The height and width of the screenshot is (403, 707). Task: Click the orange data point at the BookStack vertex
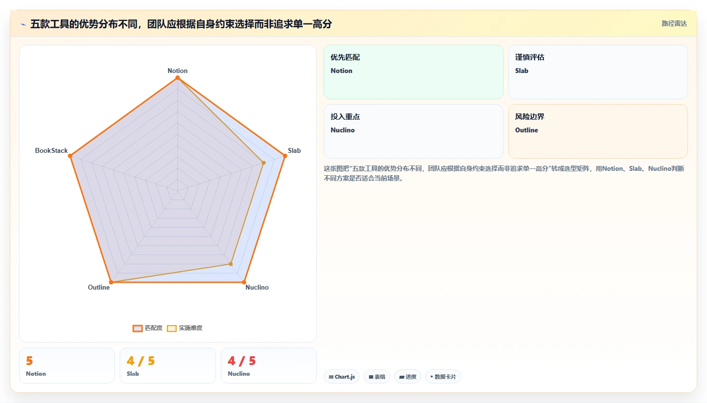tap(70, 156)
